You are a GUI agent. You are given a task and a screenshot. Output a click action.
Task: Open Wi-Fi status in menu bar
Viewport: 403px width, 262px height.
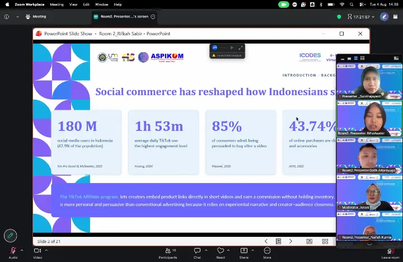tap(342, 4)
